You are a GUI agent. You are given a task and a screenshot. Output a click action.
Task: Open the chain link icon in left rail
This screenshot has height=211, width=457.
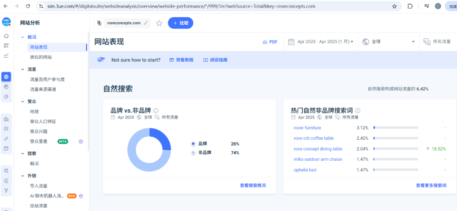tap(6, 139)
